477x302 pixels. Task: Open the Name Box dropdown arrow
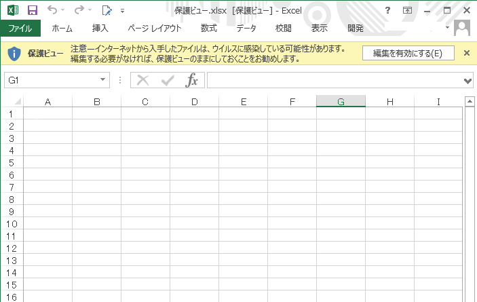pos(103,80)
